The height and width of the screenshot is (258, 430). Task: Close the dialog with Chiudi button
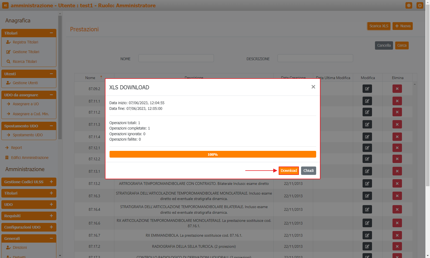[x=308, y=171]
